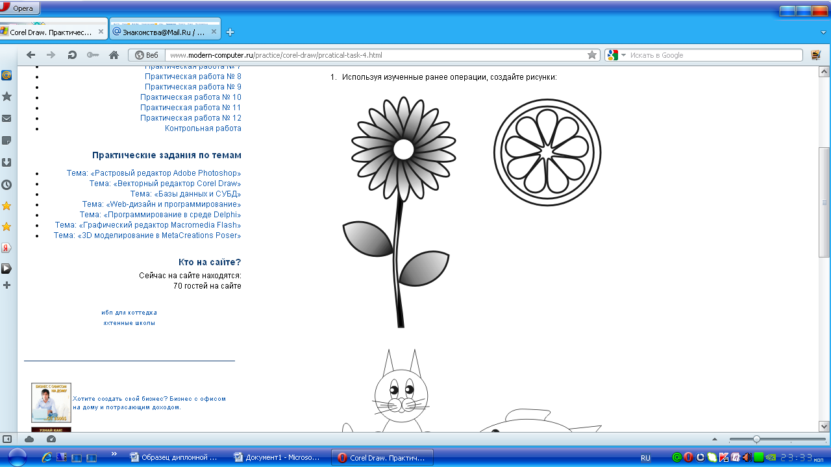Open the Downloads panel in sidebar

click(x=6, y=162)
